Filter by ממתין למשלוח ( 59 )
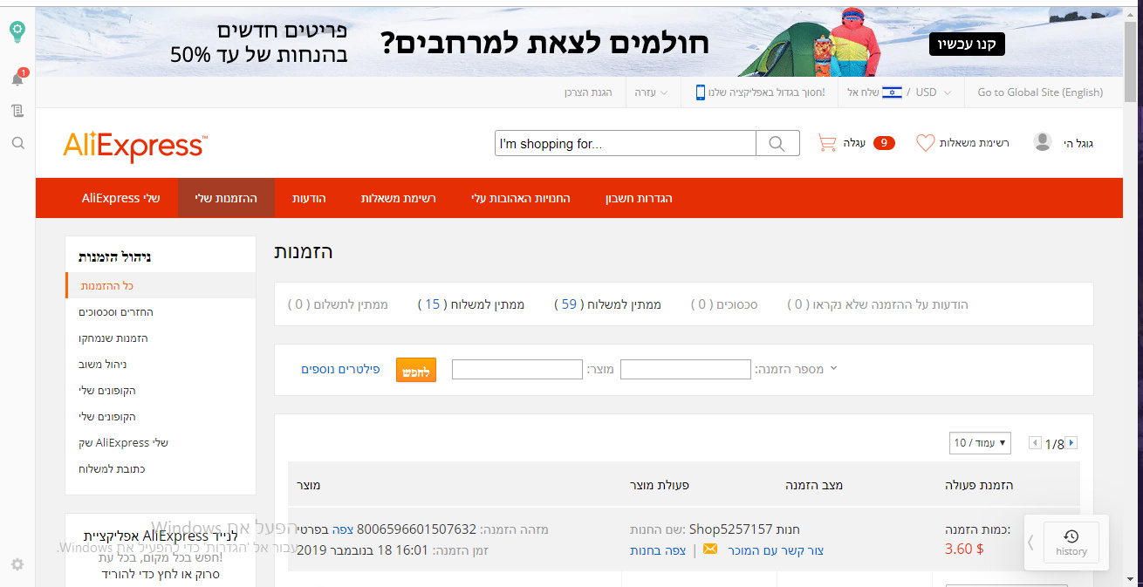Screen dimensions: 1143x587 click(608, 304)
